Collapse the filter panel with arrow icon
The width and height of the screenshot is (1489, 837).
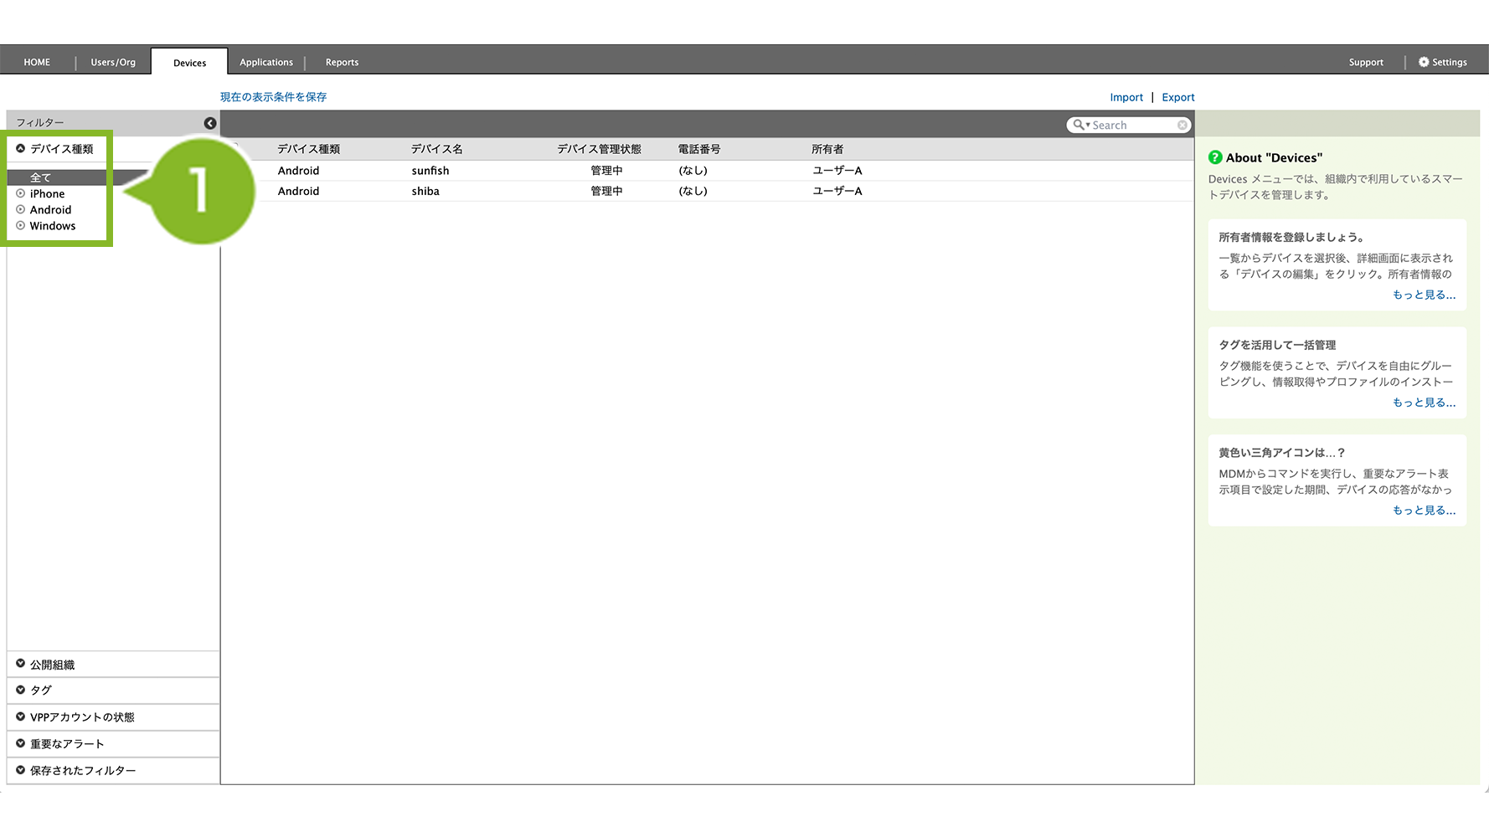(210, 123)
